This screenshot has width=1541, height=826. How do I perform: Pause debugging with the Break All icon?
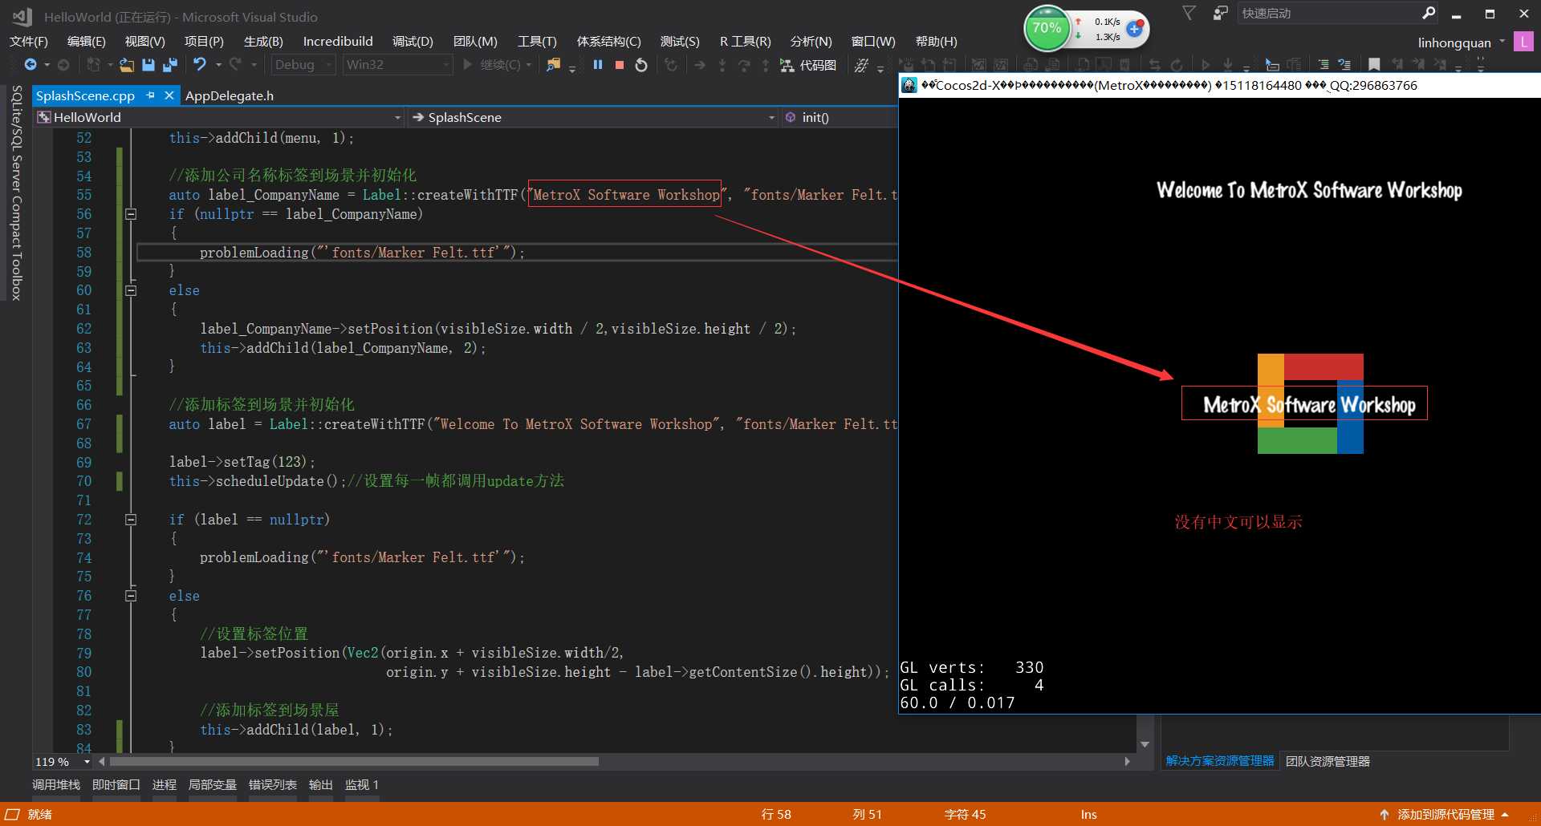tap(598, 65)
